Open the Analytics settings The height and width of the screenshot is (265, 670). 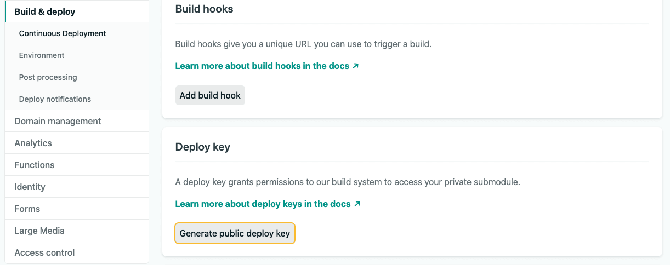pos(77,143)
